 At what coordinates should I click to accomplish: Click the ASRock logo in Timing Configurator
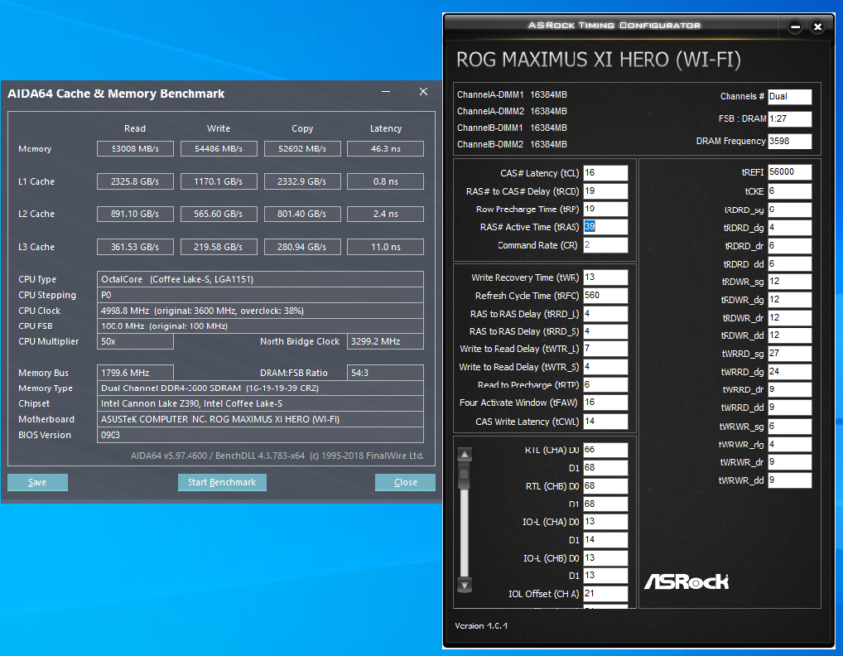click(686, 581)
